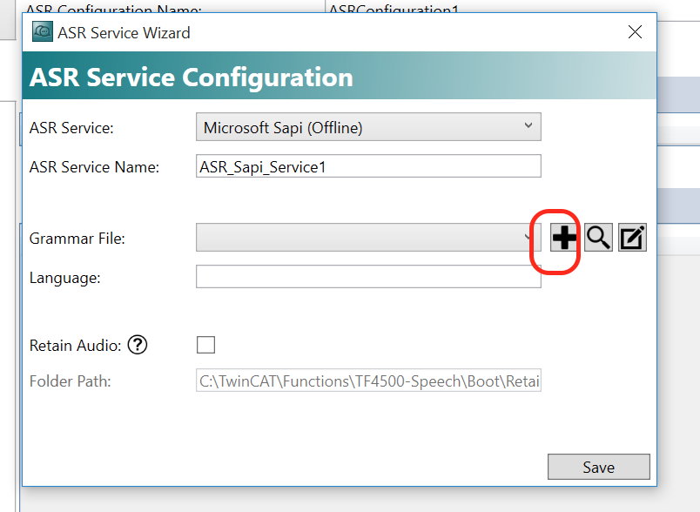Add a new grammar file with plus icon

563,238
